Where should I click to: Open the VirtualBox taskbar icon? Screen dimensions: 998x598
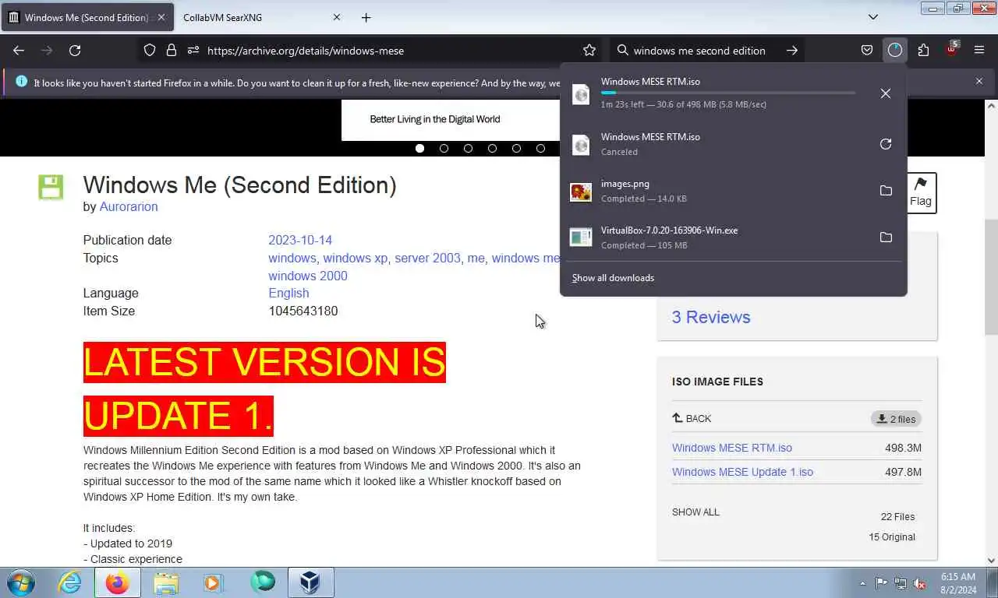pyautogui.click(x=310, y=582)
